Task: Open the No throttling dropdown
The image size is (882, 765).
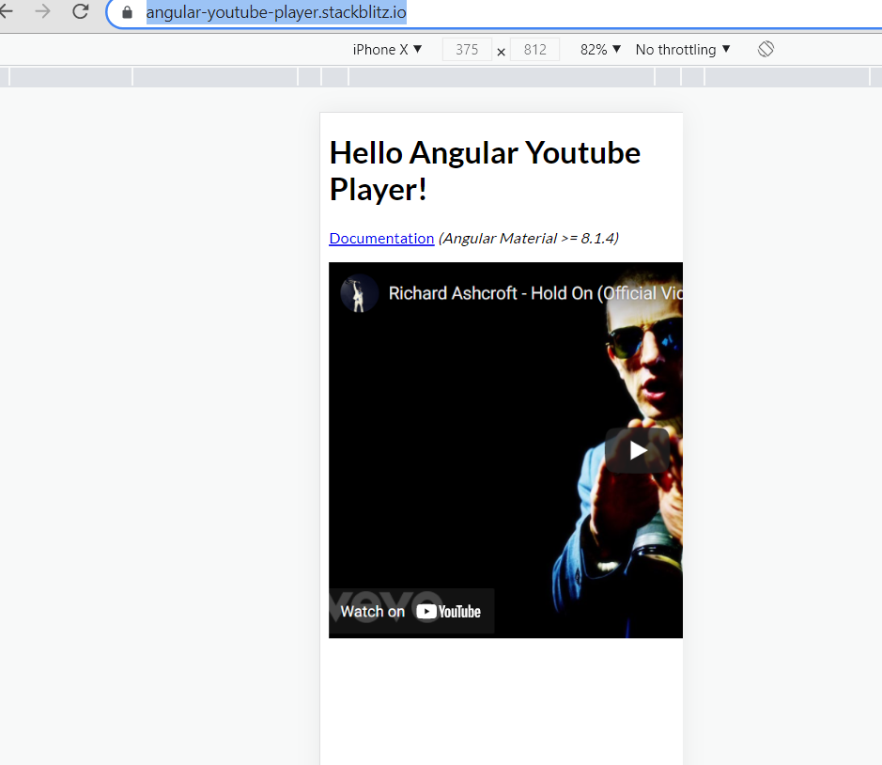Action: 681,49
